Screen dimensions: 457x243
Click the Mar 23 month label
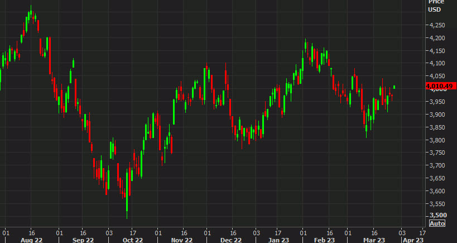374,240
